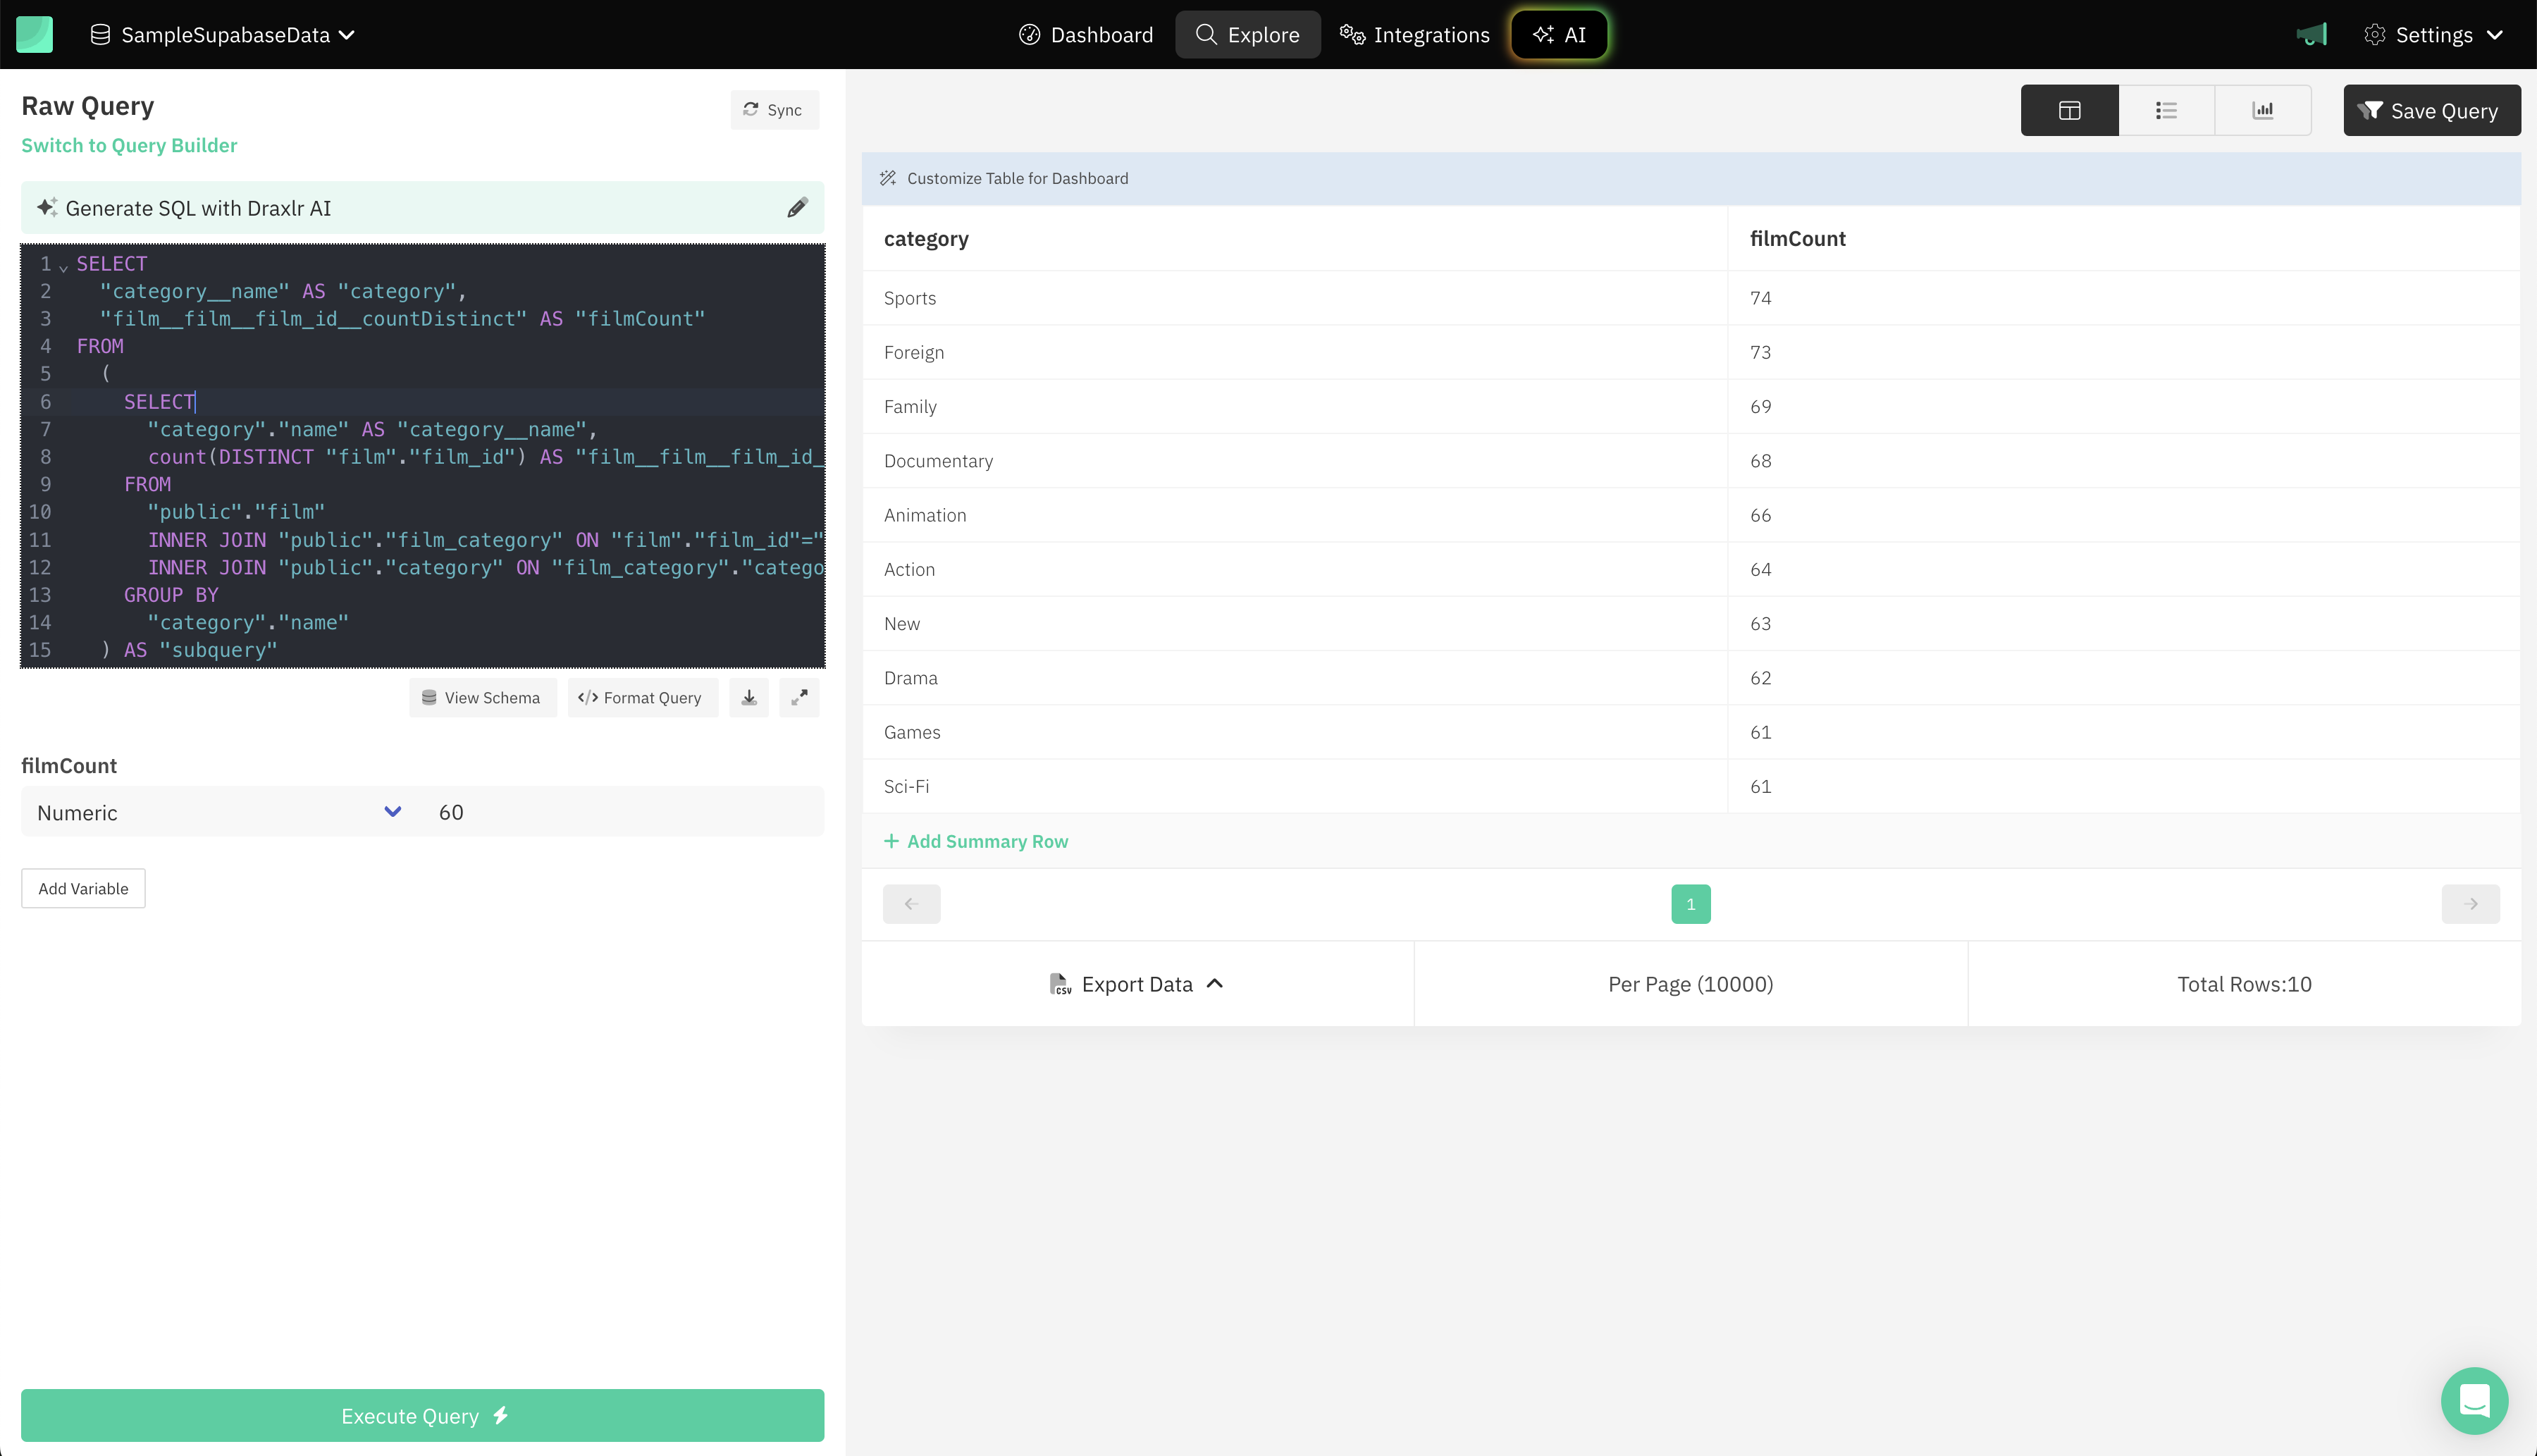Image resolution: width=2537 pixels, height=1456 pixels.
Task: Open the chat support bubble icon
Action: pos(2474,1400)
